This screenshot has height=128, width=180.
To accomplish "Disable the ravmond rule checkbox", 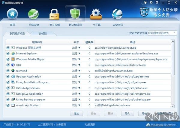I will (8, 71).
